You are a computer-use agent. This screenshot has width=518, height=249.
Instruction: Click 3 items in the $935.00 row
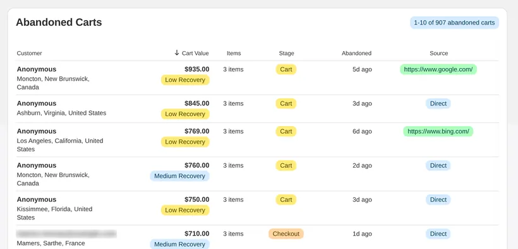233,69
